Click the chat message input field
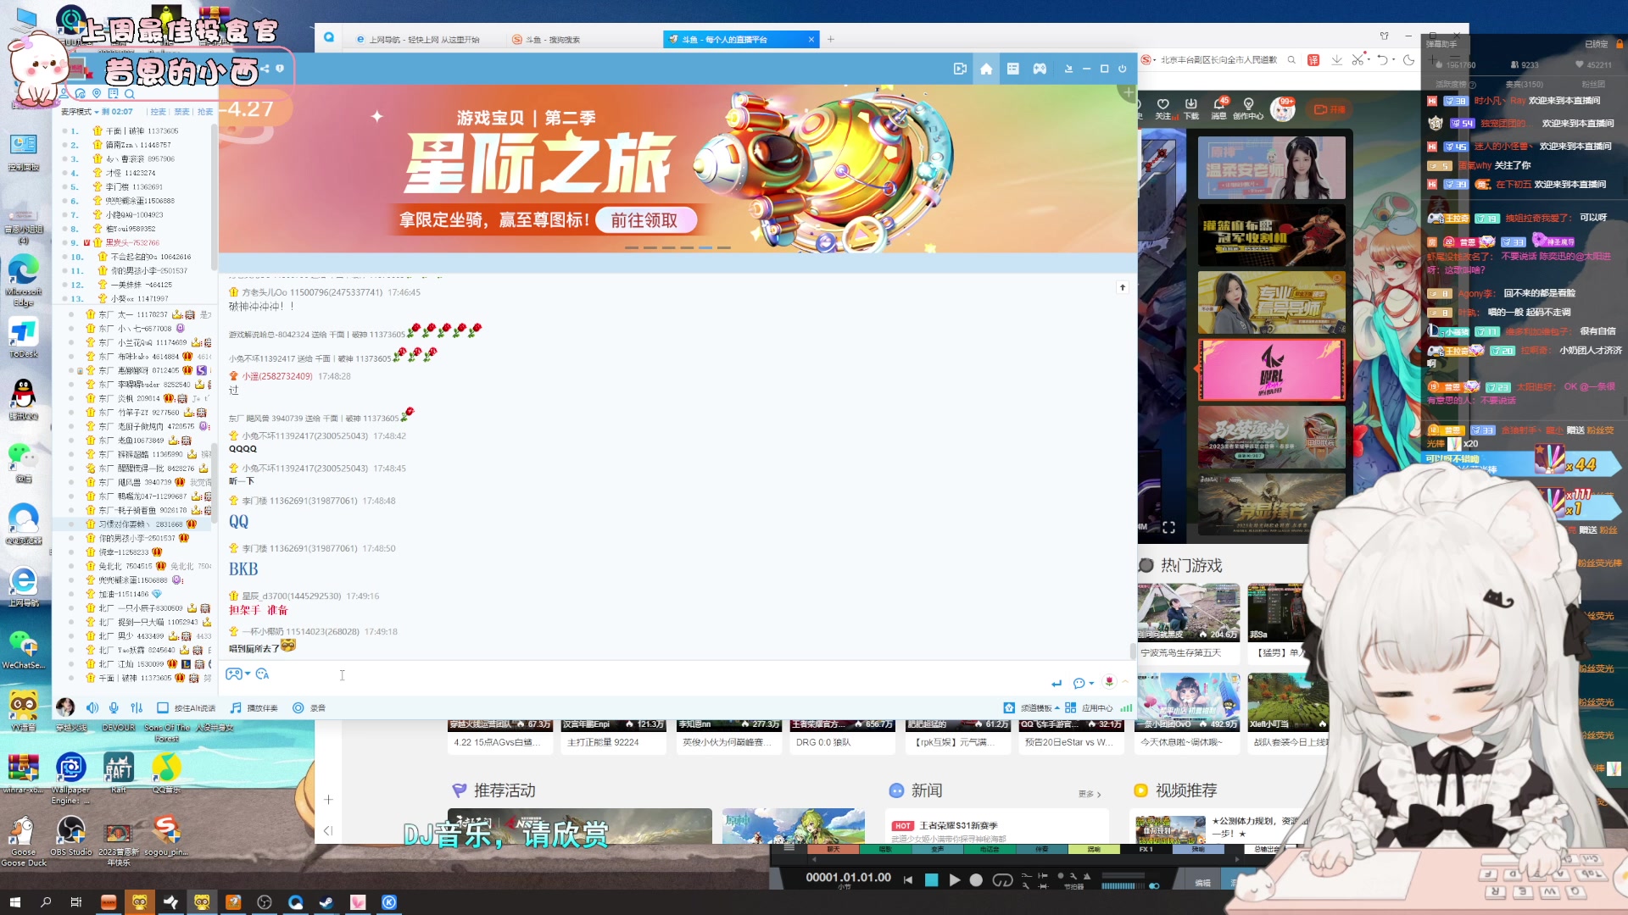The image size is (1628, 915). point(594,675)
